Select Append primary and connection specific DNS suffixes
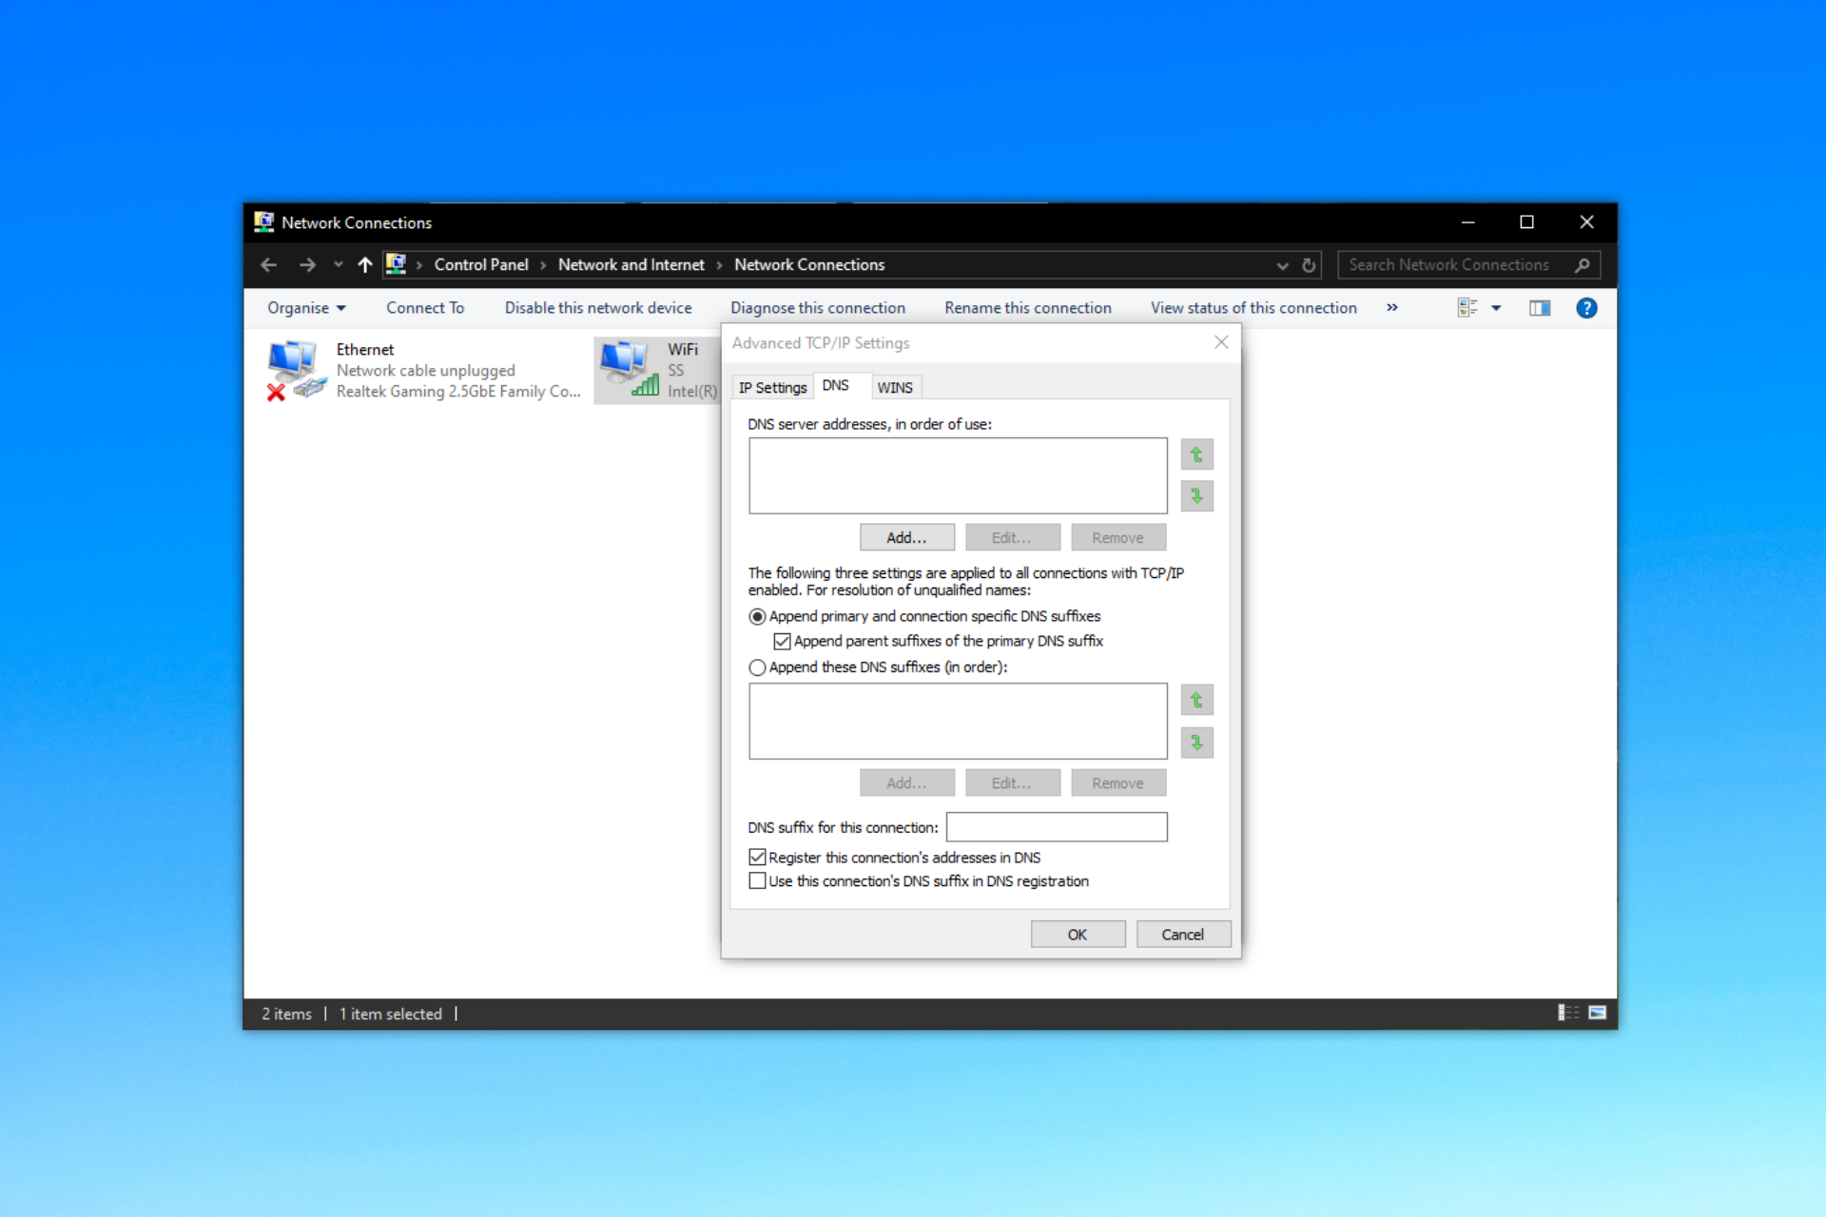 [x=757, y=617]
